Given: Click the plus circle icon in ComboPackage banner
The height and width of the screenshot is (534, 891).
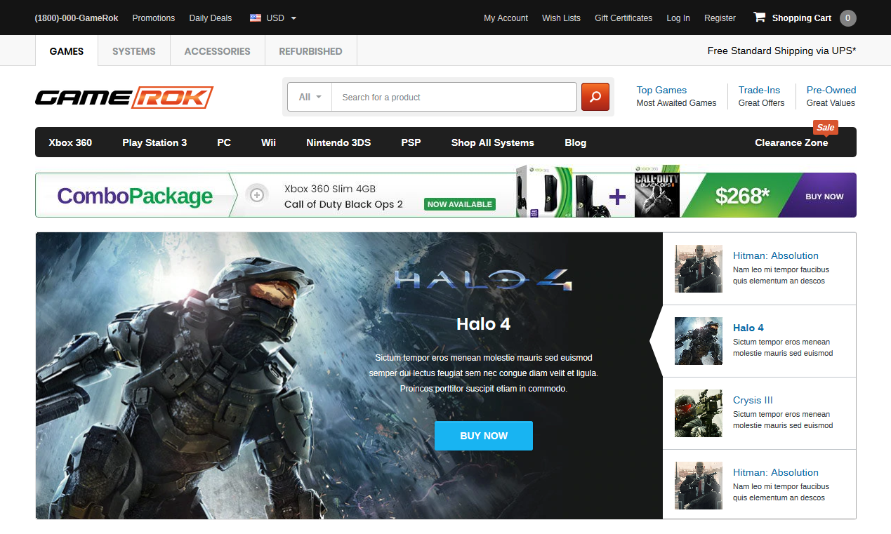Looking at the screenshot, I should click(x=257, y=195).
